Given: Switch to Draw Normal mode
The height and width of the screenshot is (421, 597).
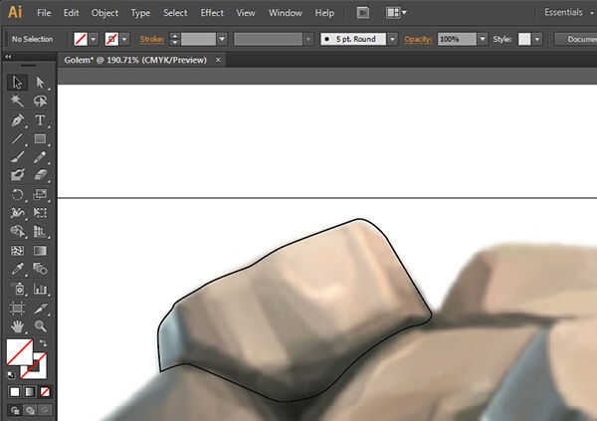Looking at the screenshot, I should click(15, 410).
